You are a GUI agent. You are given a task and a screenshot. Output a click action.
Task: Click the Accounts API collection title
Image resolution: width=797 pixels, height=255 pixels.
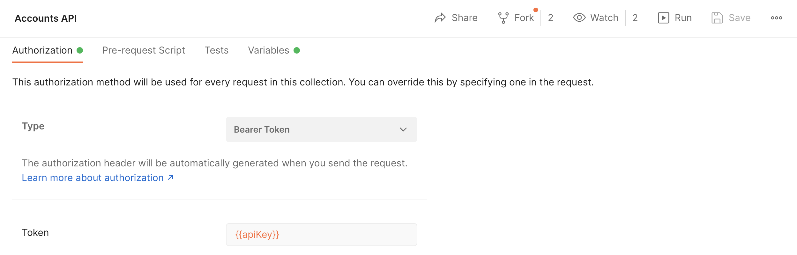click(x=46, y=18)
